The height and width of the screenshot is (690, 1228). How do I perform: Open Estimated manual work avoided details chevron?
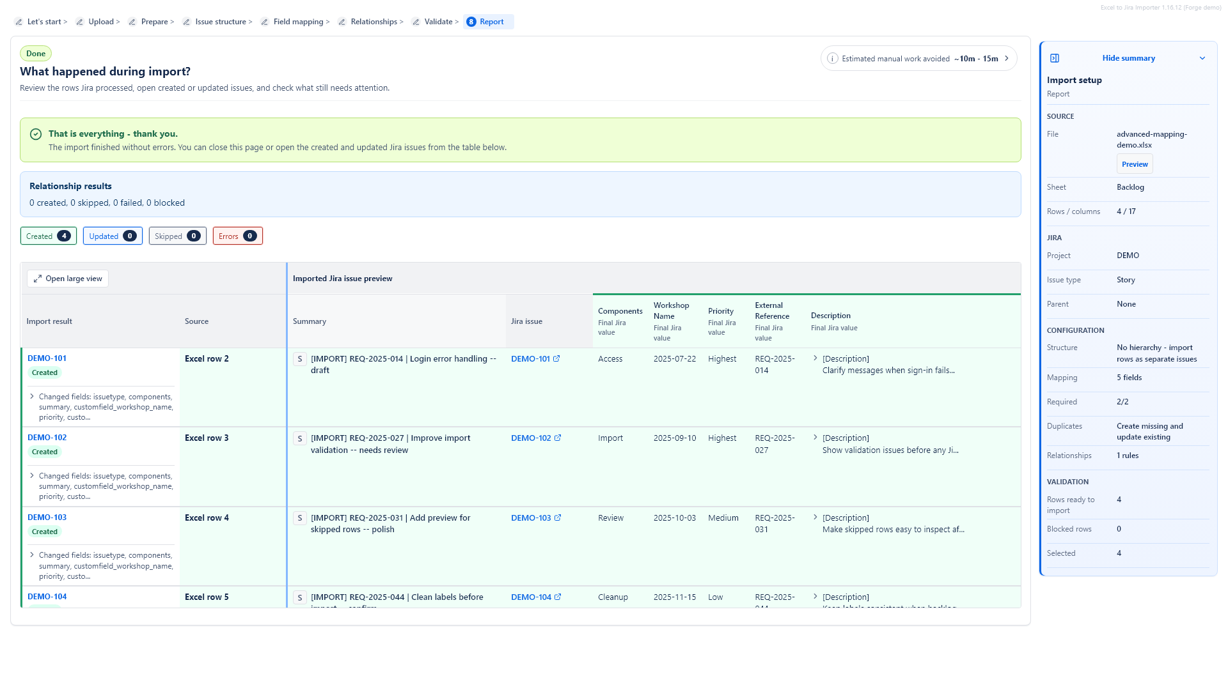click(1007, 59)
